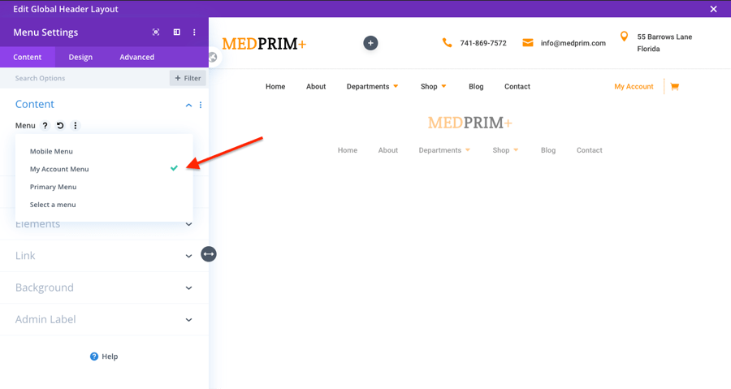Click the My Account link
The height and width of the screenshot is (389, 731).
(634, 87)
